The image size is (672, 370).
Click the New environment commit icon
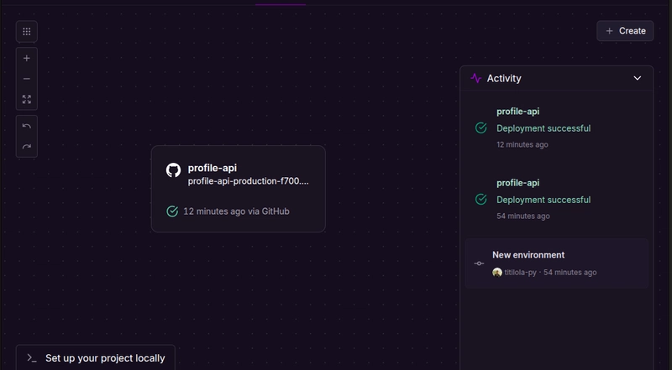pyautogui.click(x=479, y=263)
